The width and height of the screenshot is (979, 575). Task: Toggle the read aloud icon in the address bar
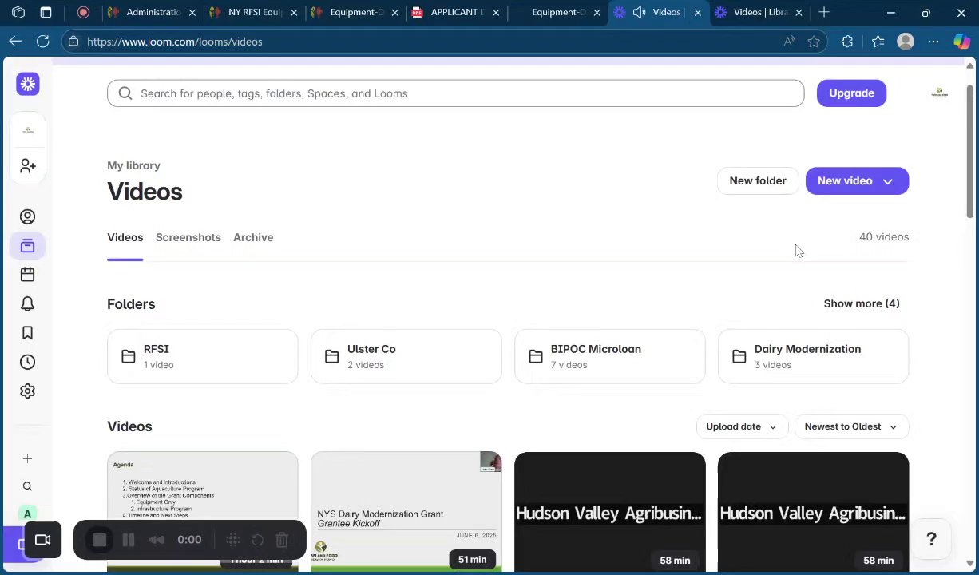(x=790, y=42)
